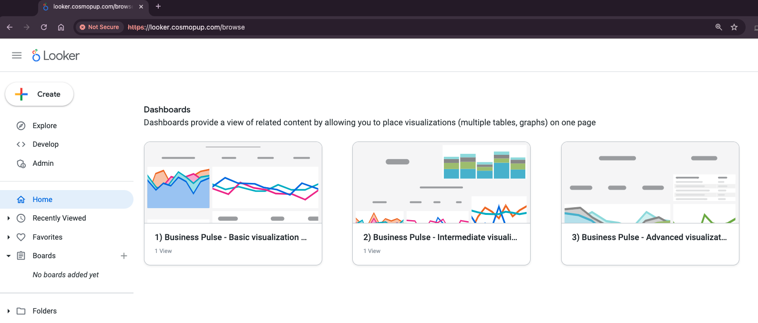Open Business Pulse Advanced dashboard card

pyautogui.click(x=650, y=203)
